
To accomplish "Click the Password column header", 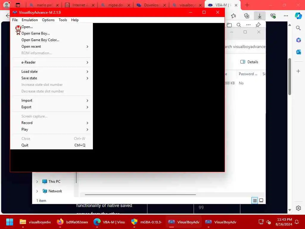I will 248,74.
